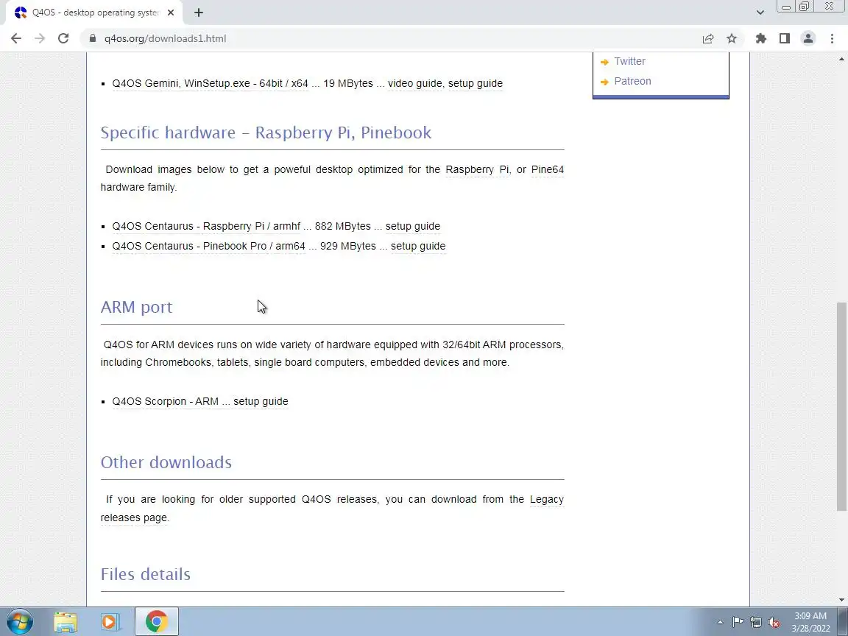
Task: Click the scrollbar up arrow
Action: point(841,58)
